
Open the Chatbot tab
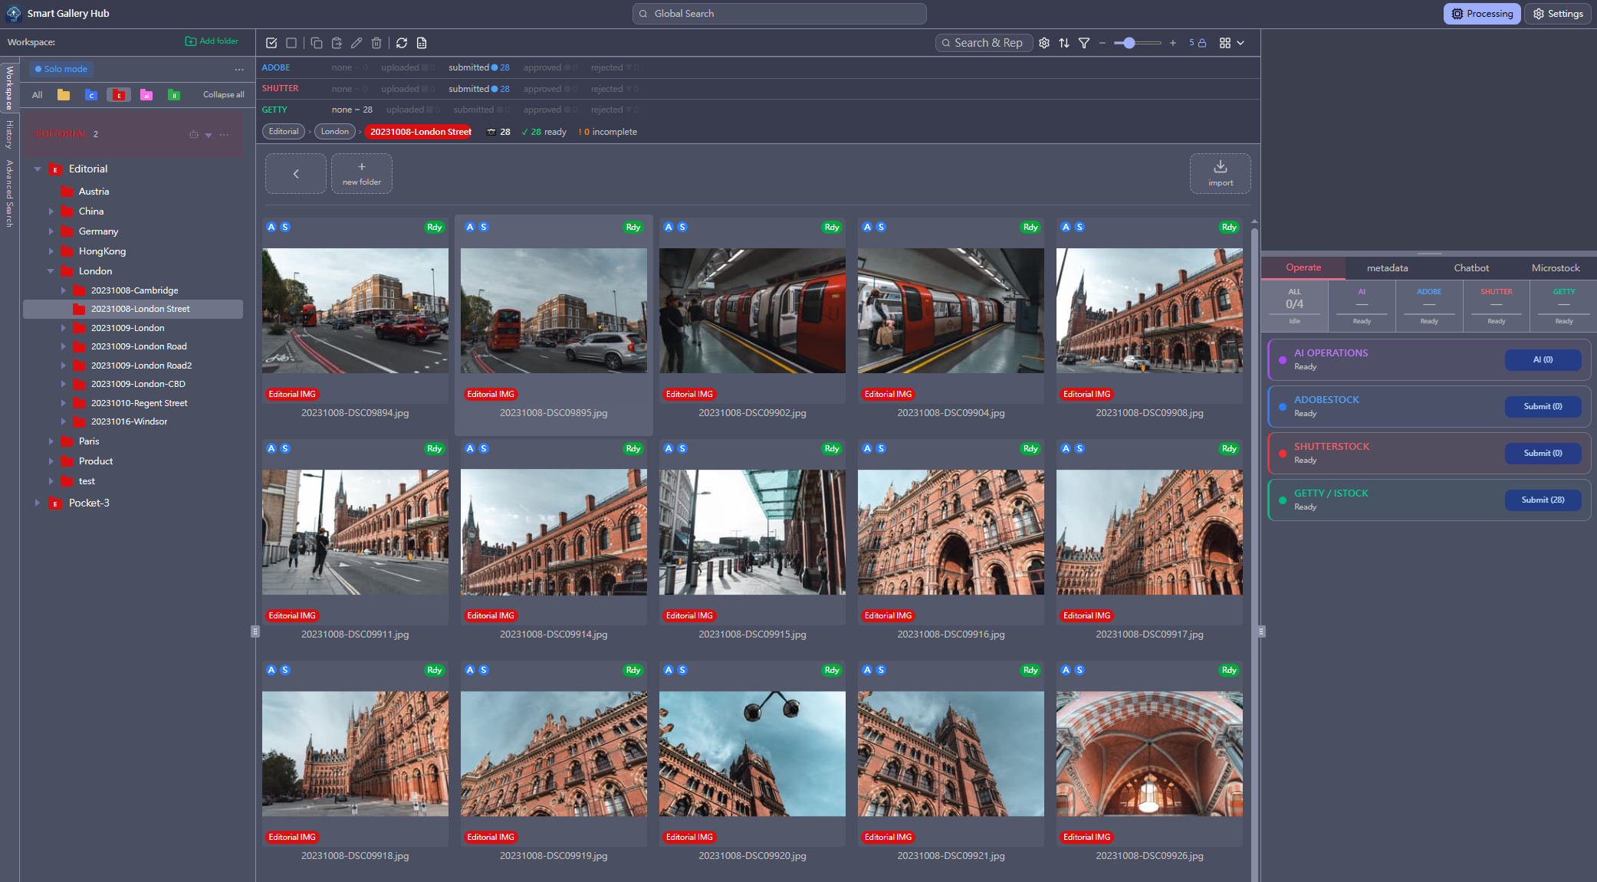coord(1470,267)
